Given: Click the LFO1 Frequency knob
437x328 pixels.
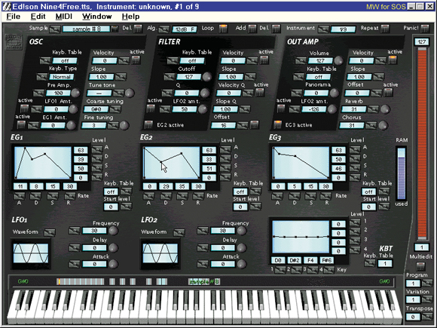Looking at the screenshot, I should coord(113,231).
